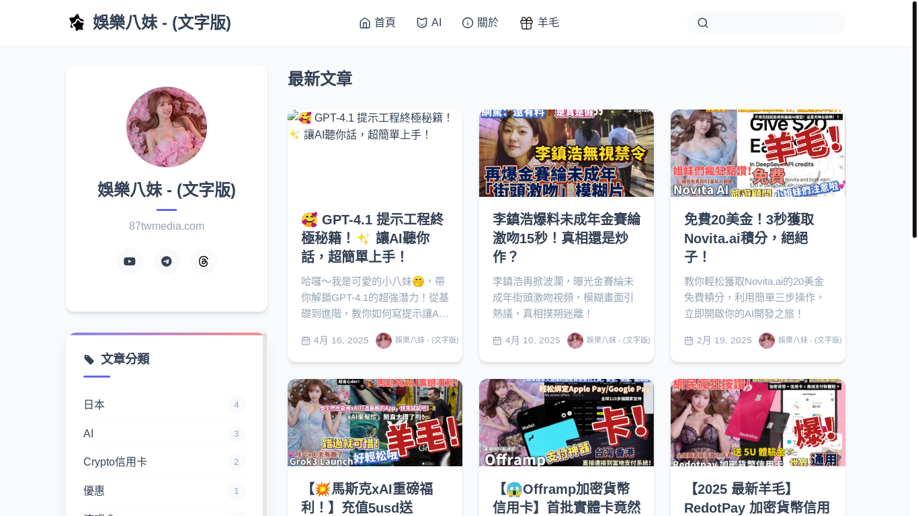
Task: Click excerpt starting 教你輕松獲取Novita.ai
Action: point(754,298)
